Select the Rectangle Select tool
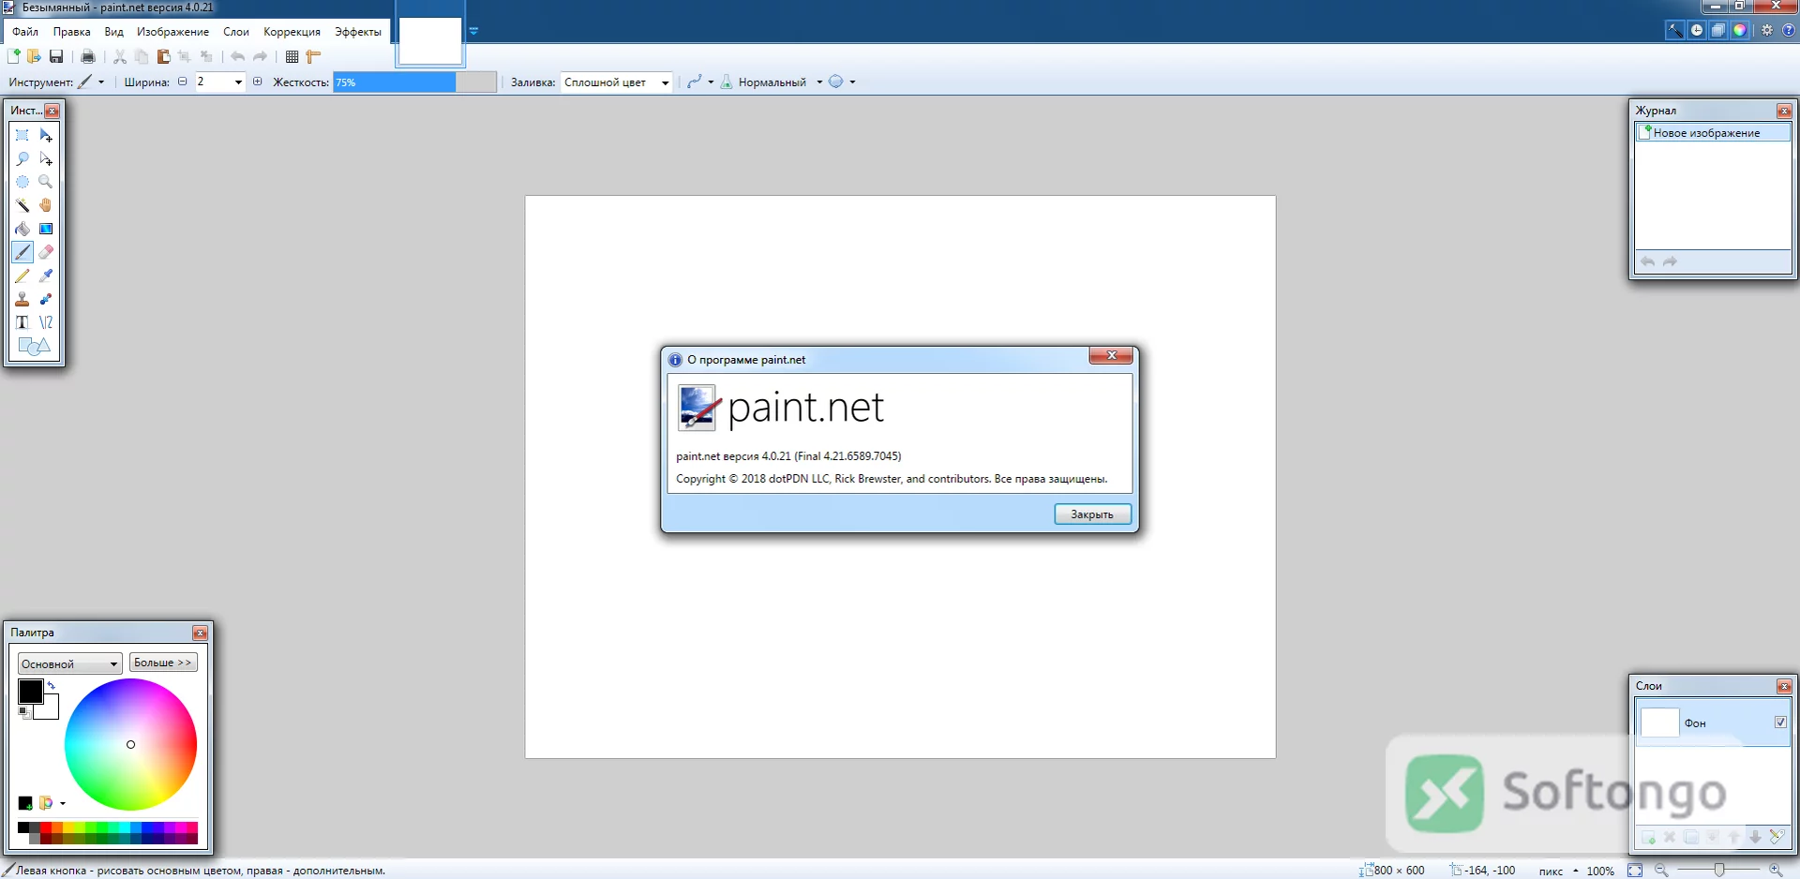1800x879 pixels. point(22,136)
